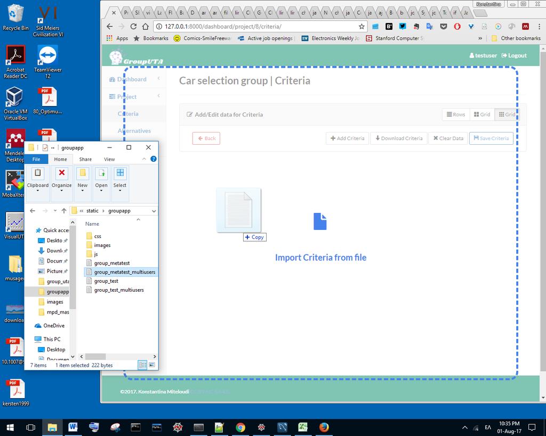Switch to the View ribbon tab
This screenshot has width=546, height=436.
(x=109, y=159)
